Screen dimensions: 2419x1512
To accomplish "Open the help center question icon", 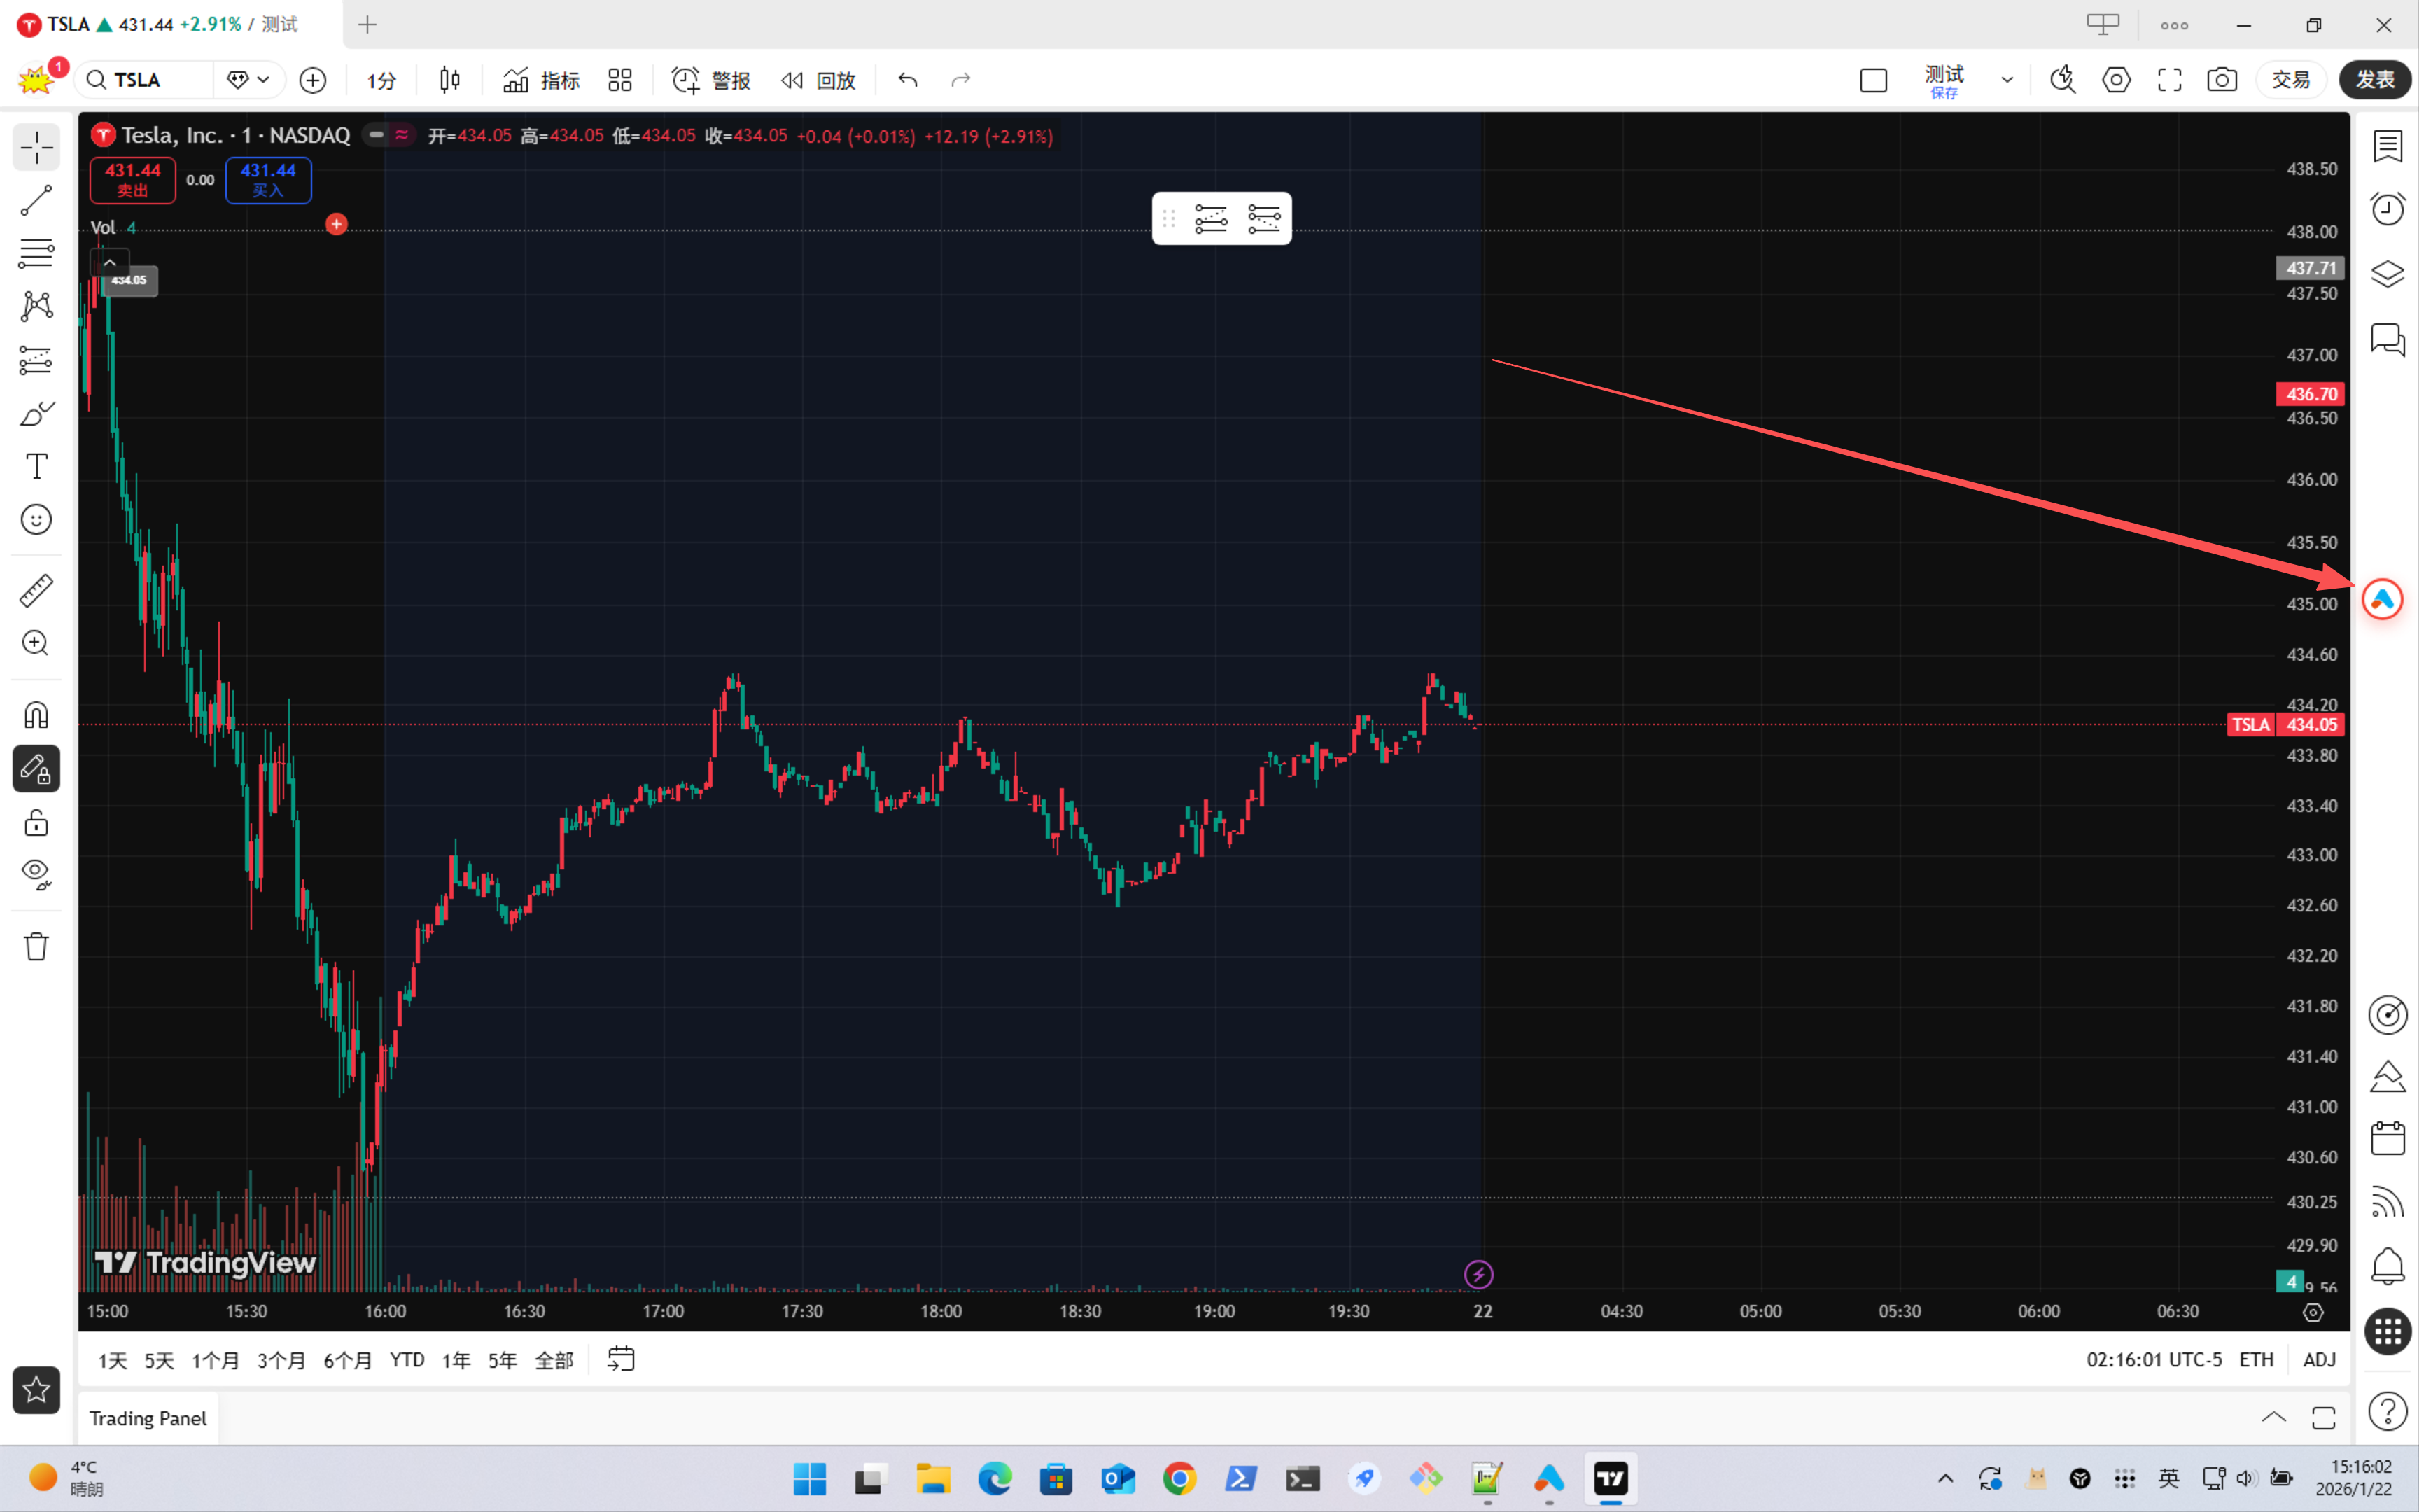I will (2388, 1411).
